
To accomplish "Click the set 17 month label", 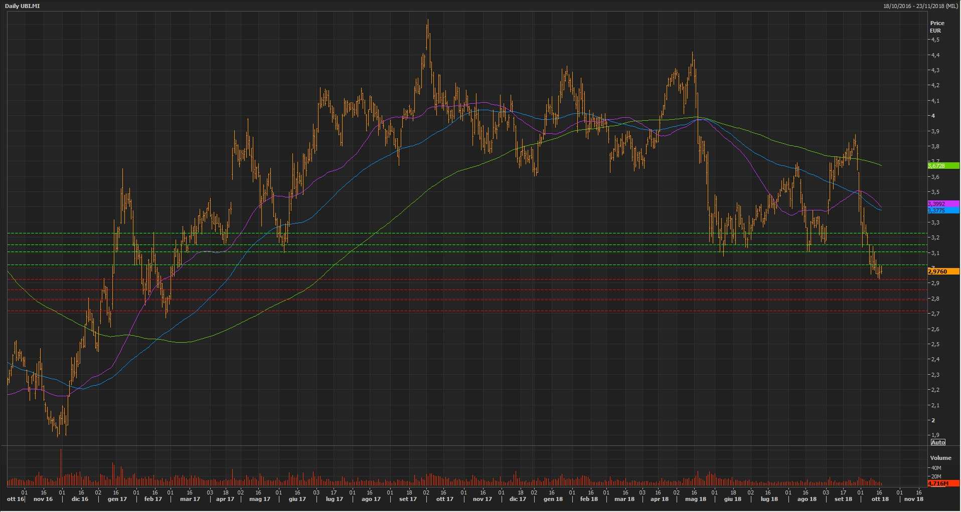I will (x=408, y=499).
